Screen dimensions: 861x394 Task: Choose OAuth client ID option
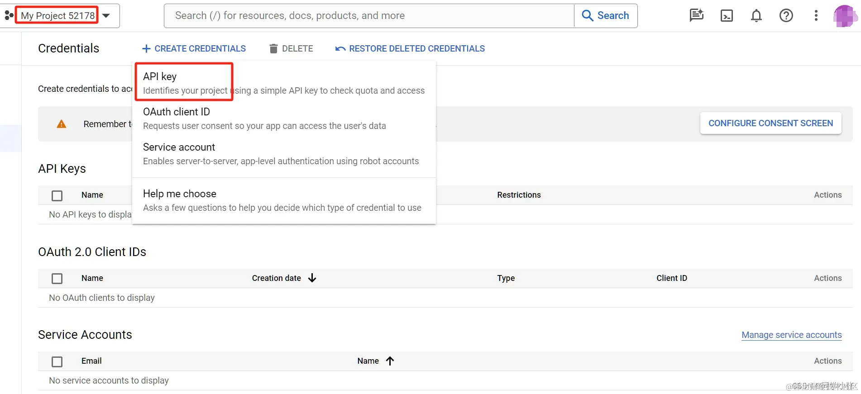(x=284, y=119)
